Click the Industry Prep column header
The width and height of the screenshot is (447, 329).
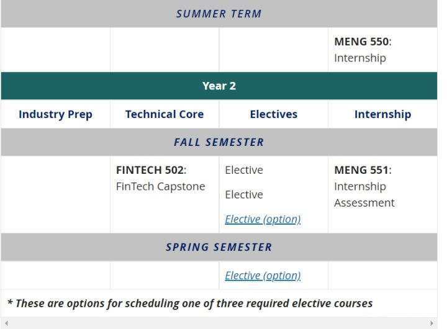click(x=55, y=114)
